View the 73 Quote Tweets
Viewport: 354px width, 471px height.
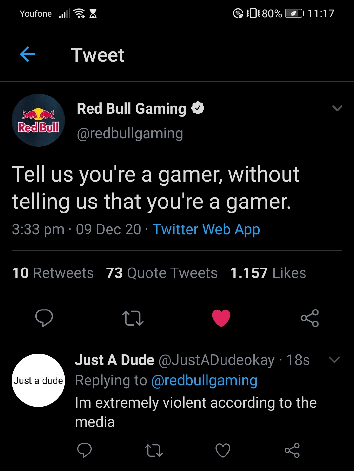[162, 273]
